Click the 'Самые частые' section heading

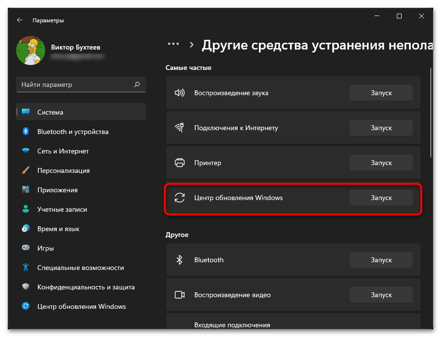(188, 68)
